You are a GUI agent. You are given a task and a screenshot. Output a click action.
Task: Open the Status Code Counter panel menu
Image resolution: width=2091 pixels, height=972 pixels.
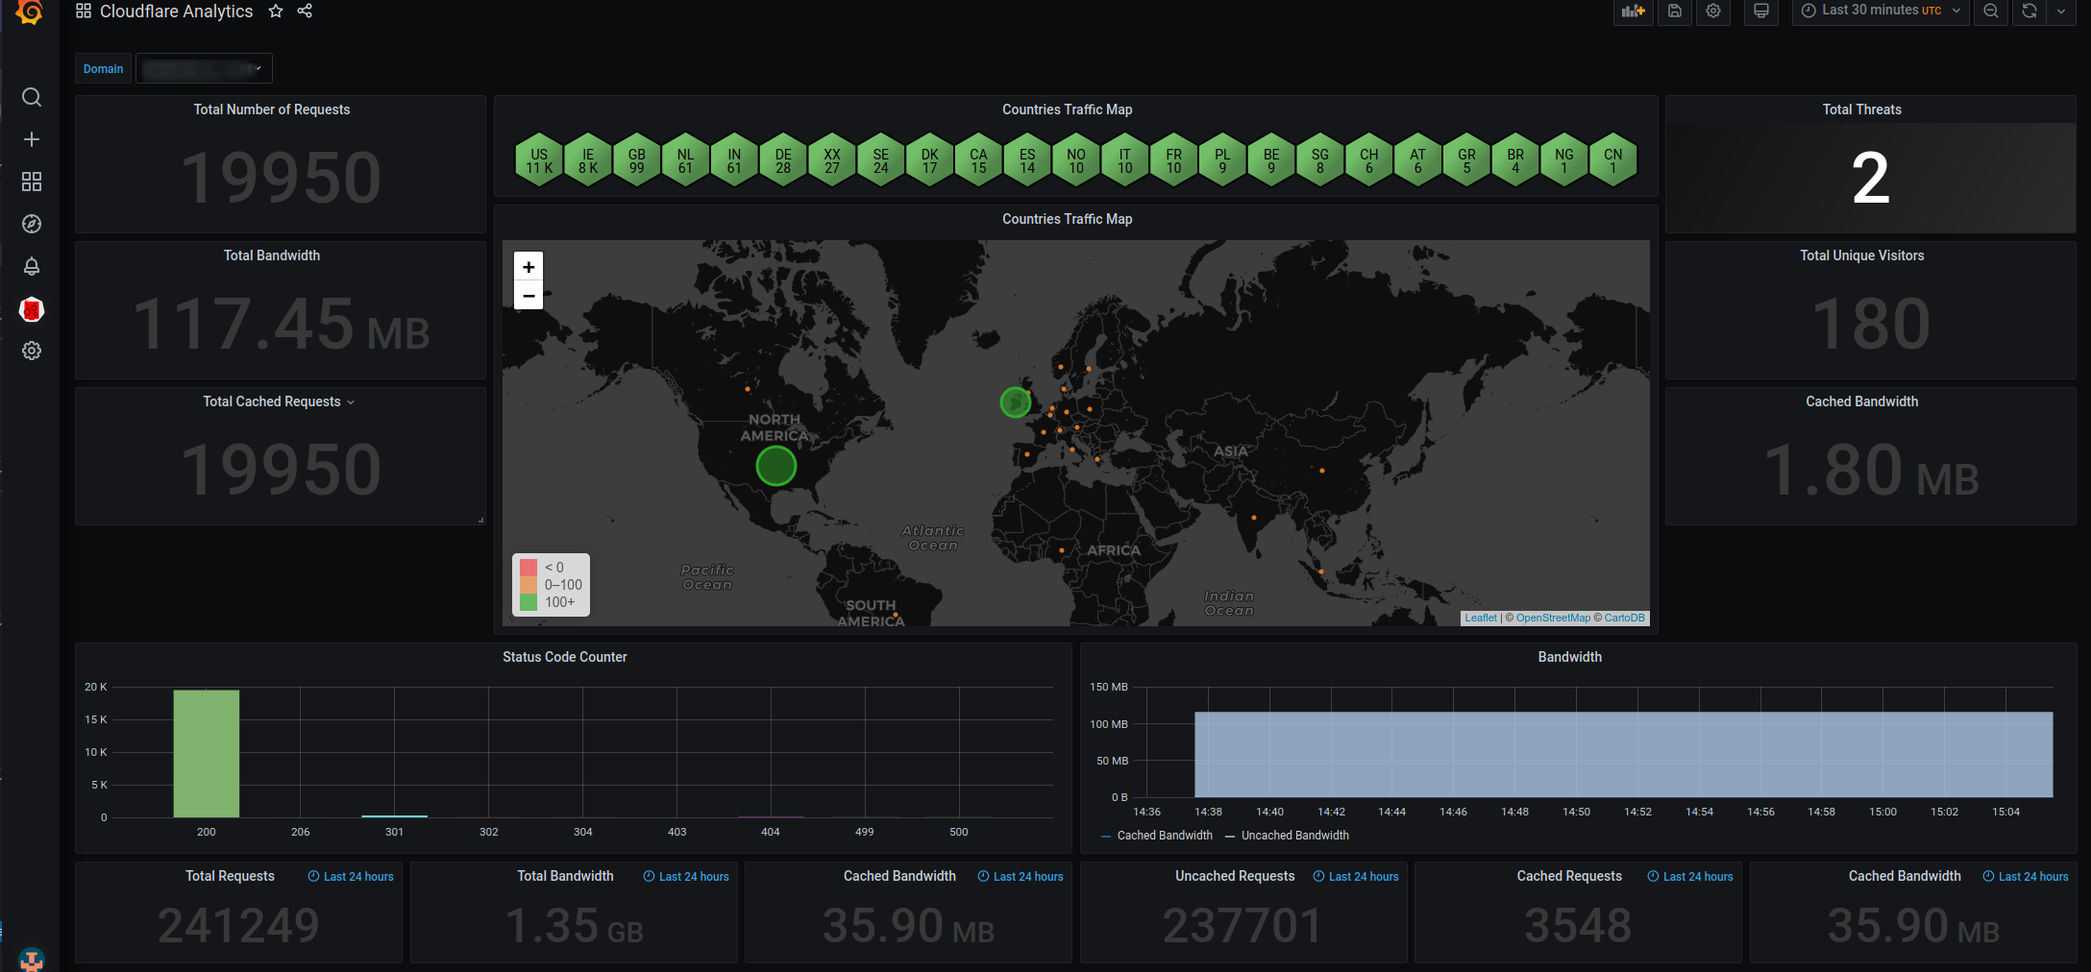[565, 657]
